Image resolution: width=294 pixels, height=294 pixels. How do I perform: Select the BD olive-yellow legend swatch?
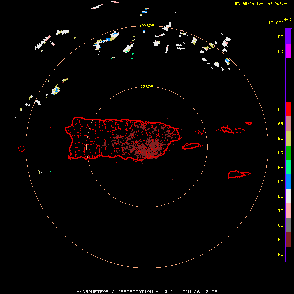point(288,139)
